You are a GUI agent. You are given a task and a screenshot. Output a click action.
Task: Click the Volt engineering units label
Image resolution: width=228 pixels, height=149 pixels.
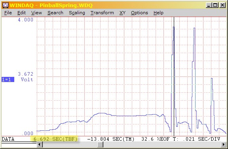tap(27, 80)
